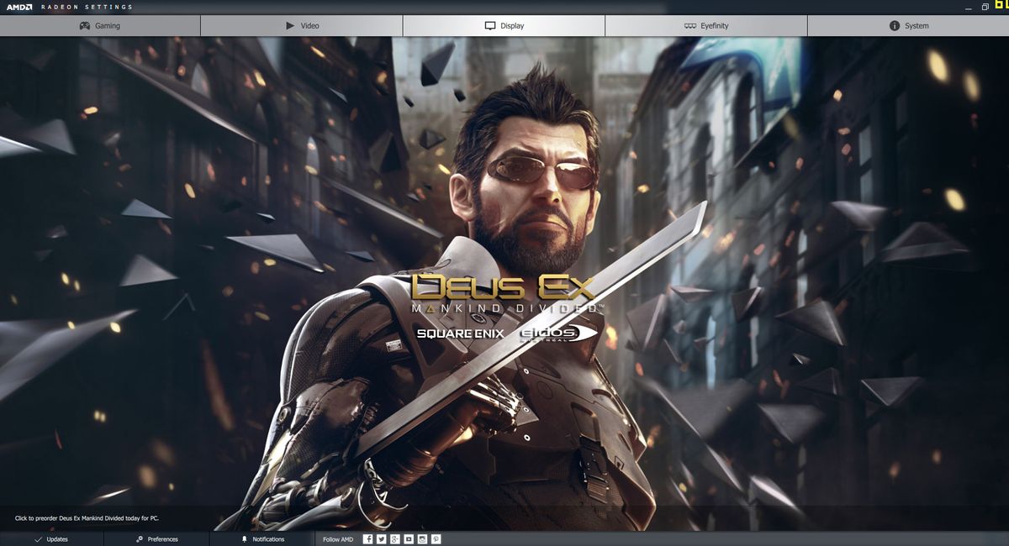Select the Eyefinity multi-monitor icon
This screenshot has width=1009, height=546.
tap(689, 25)
